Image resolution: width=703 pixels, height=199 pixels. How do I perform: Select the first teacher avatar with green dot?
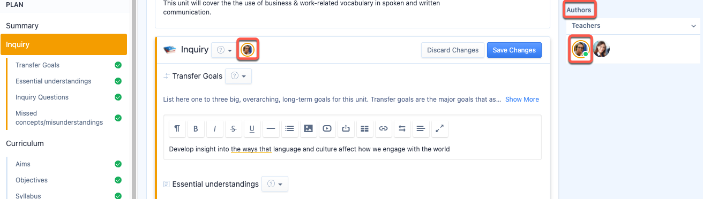580,49
